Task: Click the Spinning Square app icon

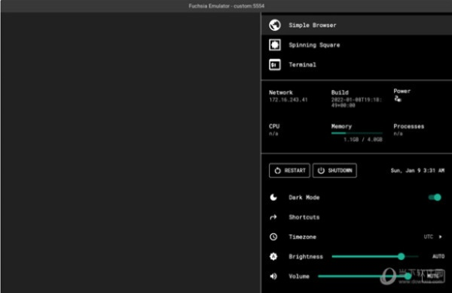Action: [275, 45]
